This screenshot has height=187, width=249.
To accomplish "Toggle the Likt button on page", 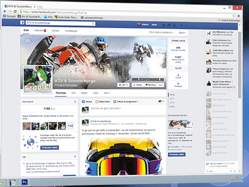I will tap(123, 85).
